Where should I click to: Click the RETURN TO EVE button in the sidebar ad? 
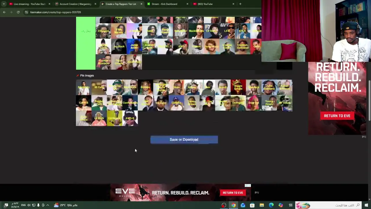[337, 116]
